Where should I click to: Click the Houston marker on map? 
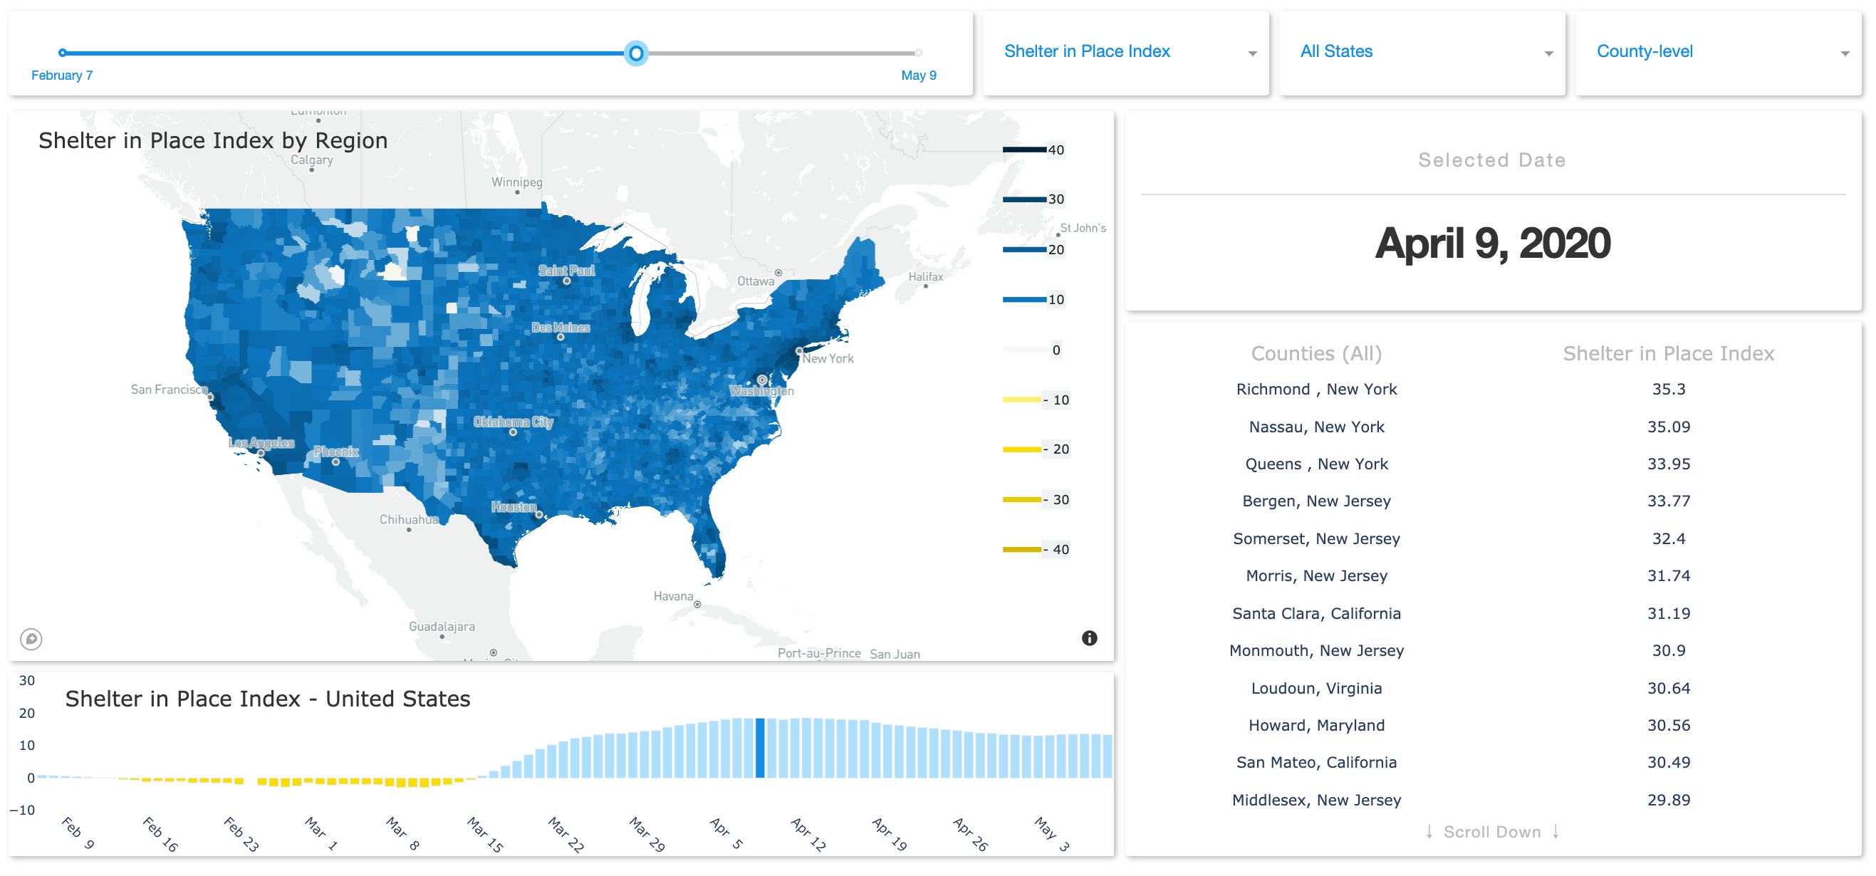tap(538, 514)
